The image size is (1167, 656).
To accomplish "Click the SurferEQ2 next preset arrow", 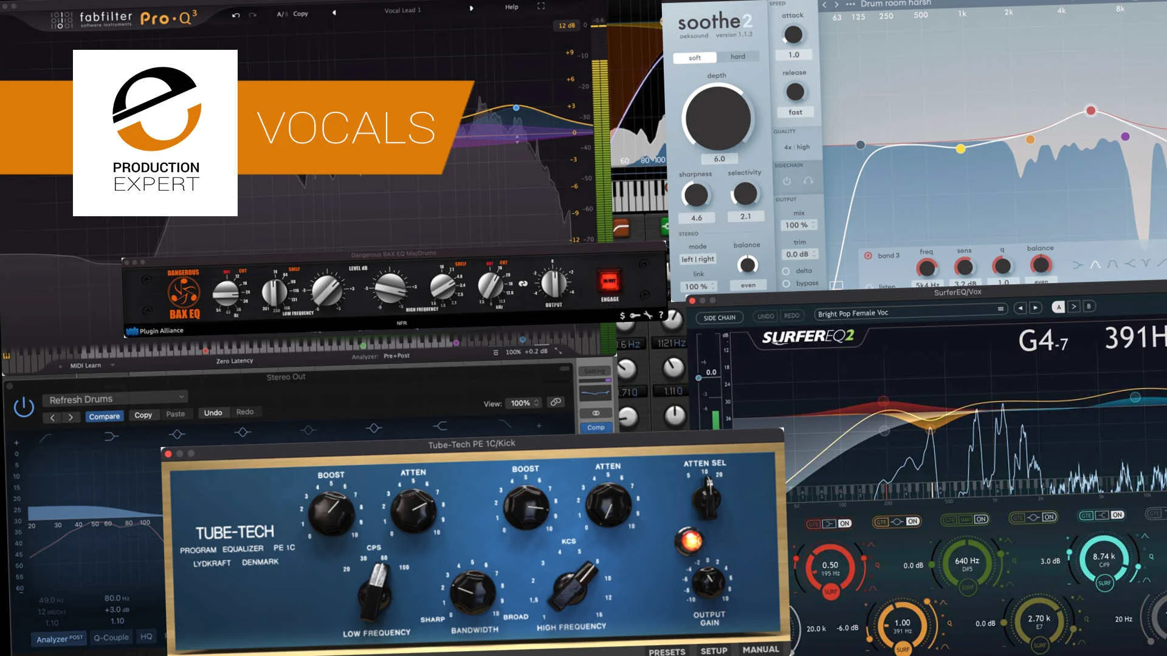I will (x=1036, y=308).
